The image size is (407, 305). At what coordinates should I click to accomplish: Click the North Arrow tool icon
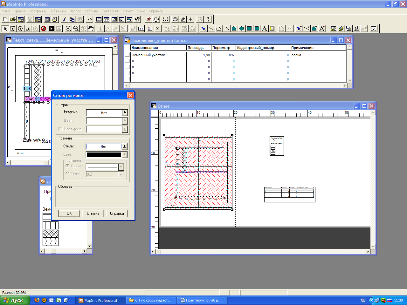tap(208, 19)
